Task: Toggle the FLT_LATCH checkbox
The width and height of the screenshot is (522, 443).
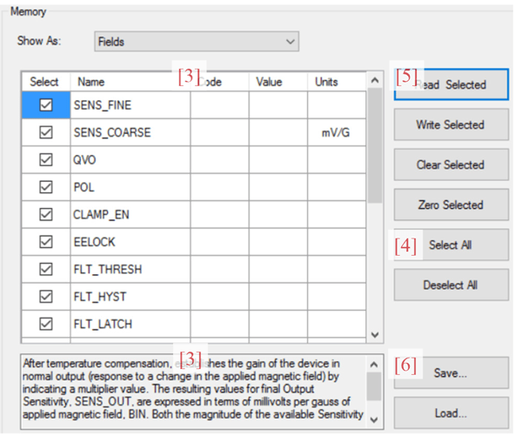Action: (46, 324)
